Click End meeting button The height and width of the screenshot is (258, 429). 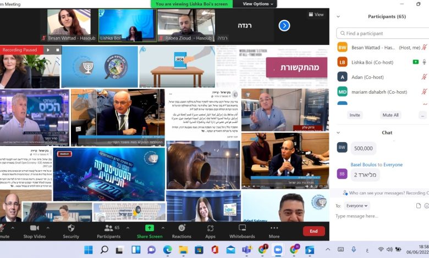(314, 231)
